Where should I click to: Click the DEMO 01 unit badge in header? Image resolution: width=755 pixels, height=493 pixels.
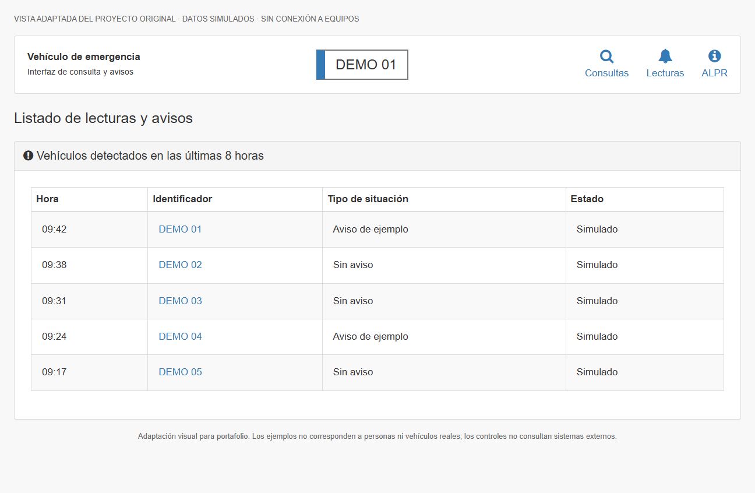click(x=362, y=65)
